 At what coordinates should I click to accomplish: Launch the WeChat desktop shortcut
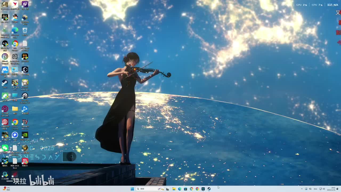coord(5,149)
